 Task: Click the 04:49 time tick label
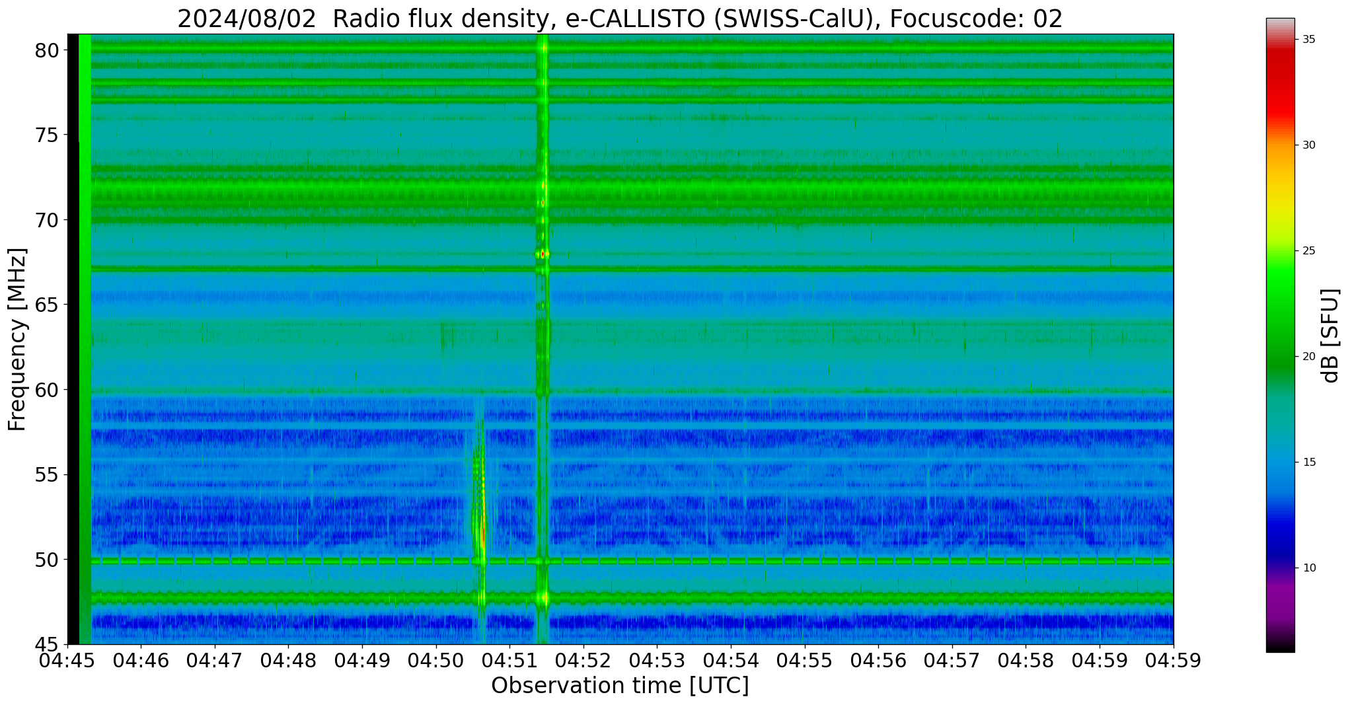tap(362, 661)
